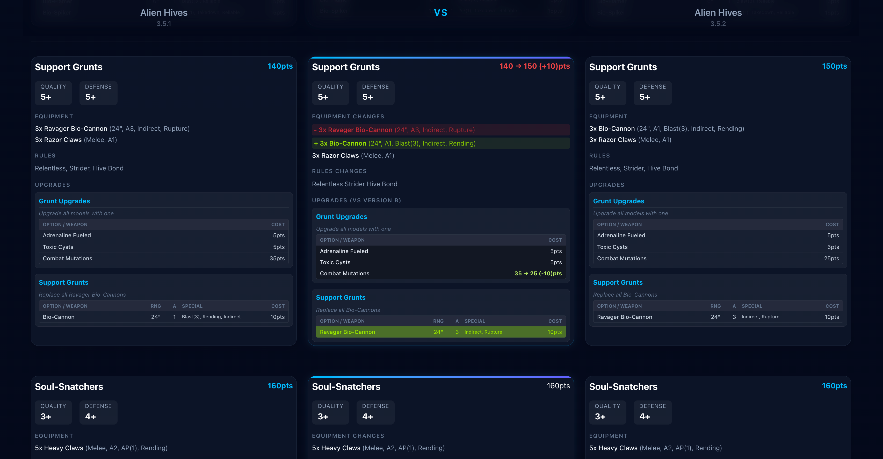Click the 3.5.1 version number
The image size is (883, 459).
(x=164, y=24)
